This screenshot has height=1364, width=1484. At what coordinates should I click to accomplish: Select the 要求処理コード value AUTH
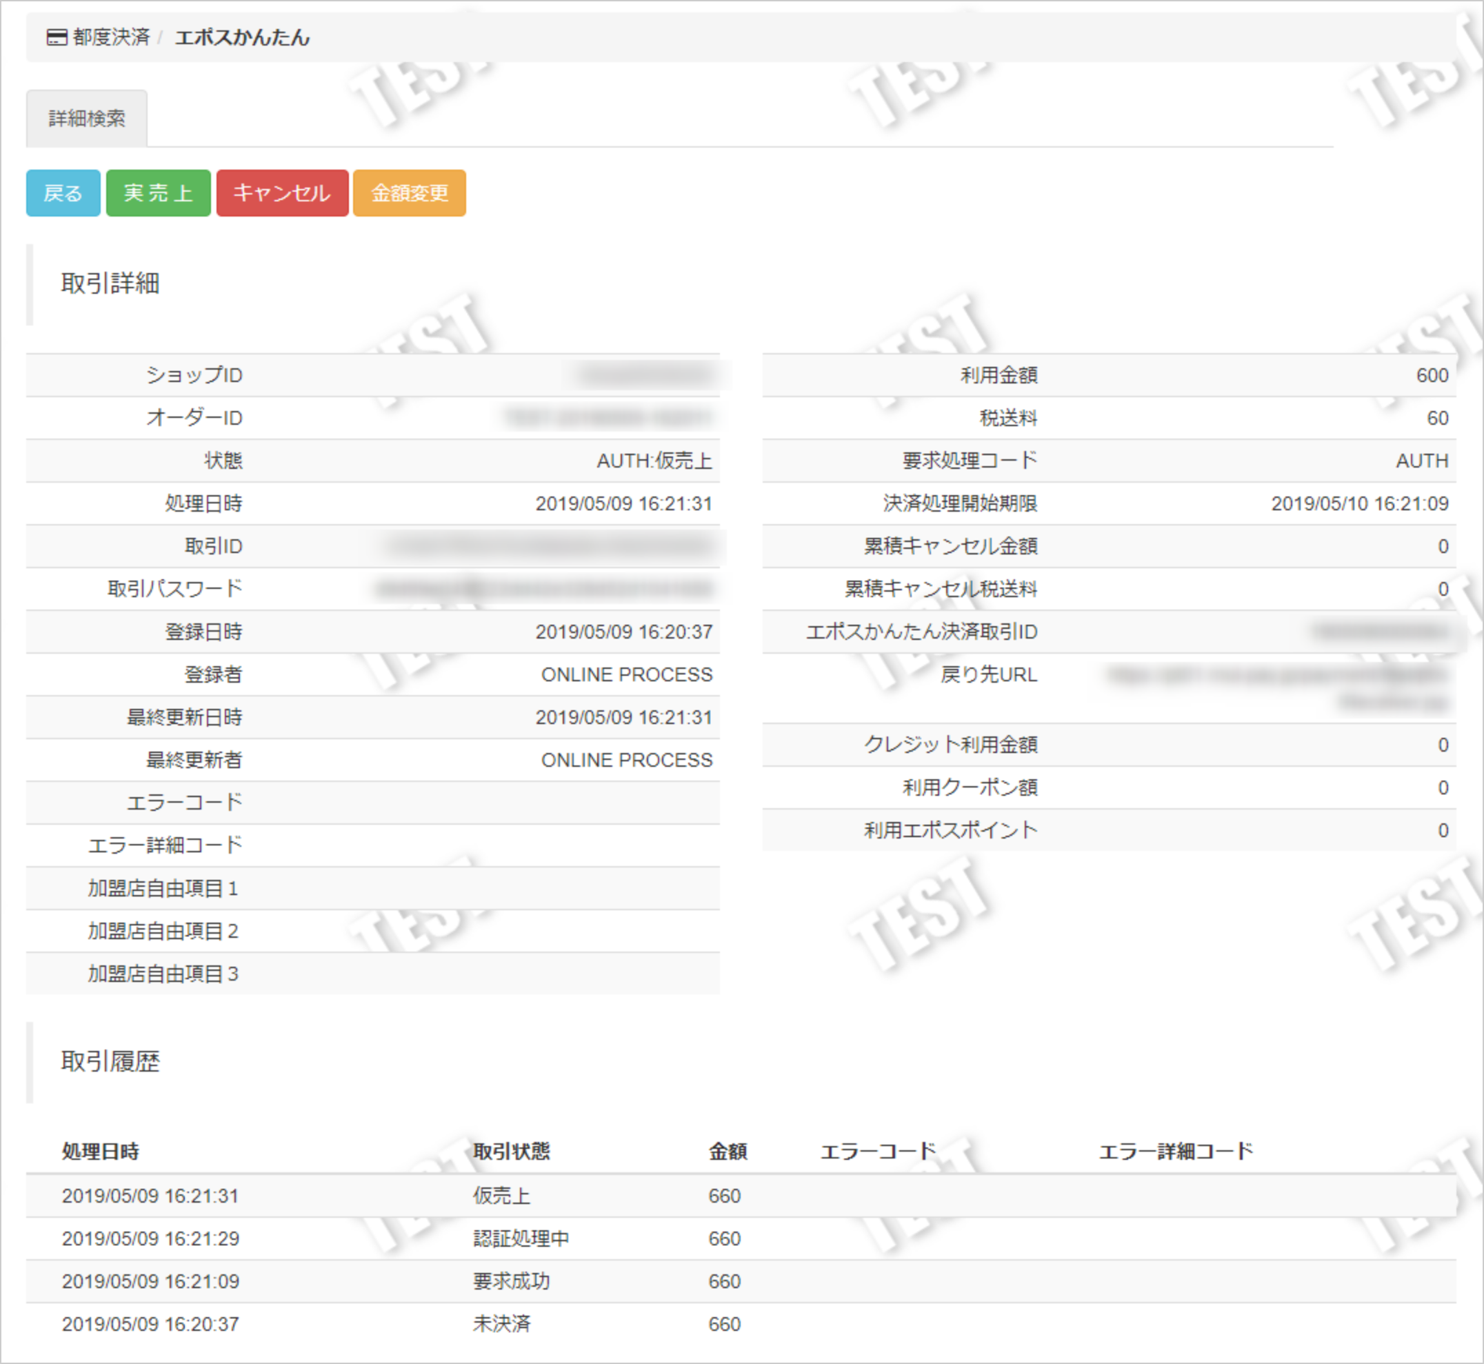pyautogui.click(x=1422, y=461)
